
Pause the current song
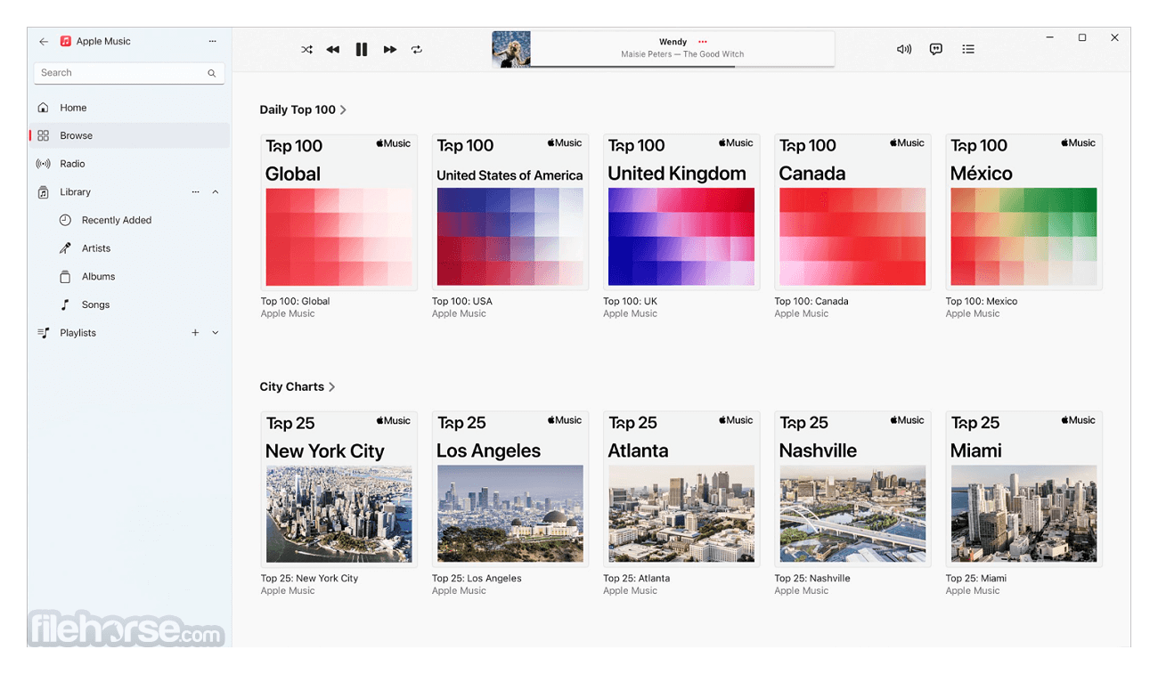pos(362,50)
